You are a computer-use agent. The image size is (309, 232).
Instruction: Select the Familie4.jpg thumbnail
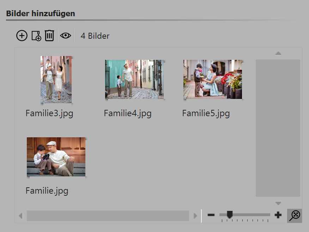[134, 79]
